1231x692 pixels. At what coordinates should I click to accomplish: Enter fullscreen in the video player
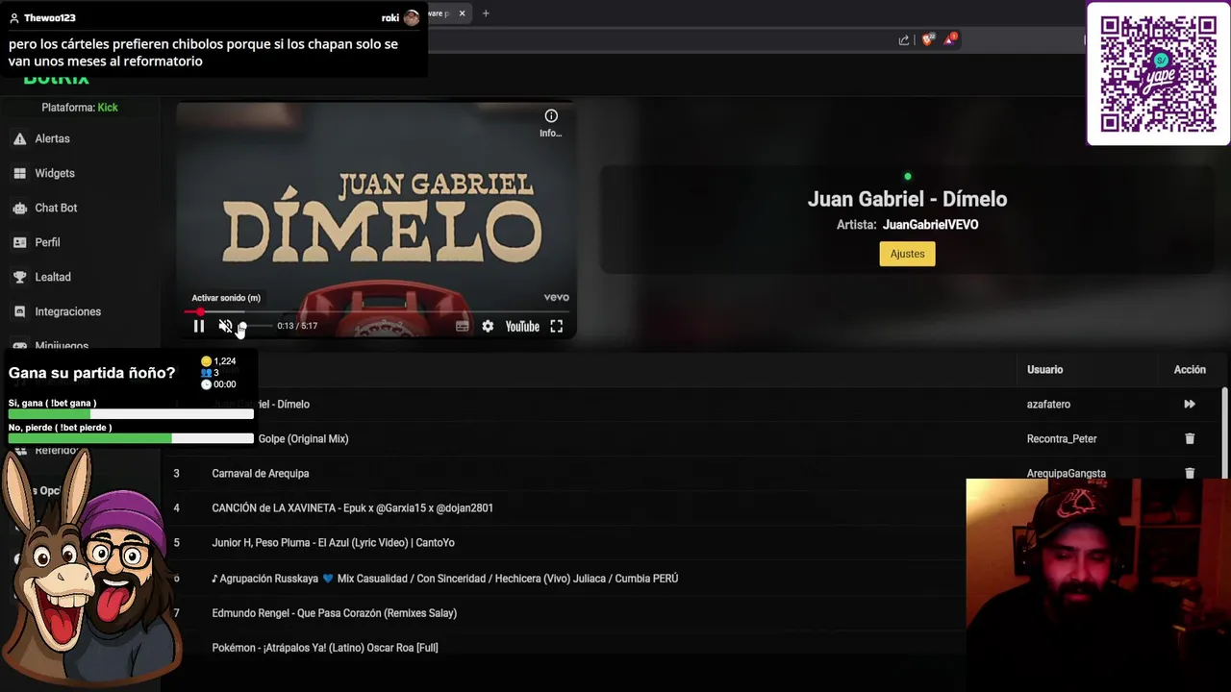556,326
